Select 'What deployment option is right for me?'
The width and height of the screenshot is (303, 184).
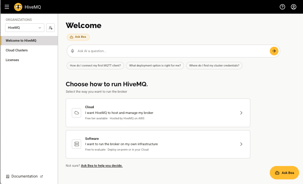[155, 65]
